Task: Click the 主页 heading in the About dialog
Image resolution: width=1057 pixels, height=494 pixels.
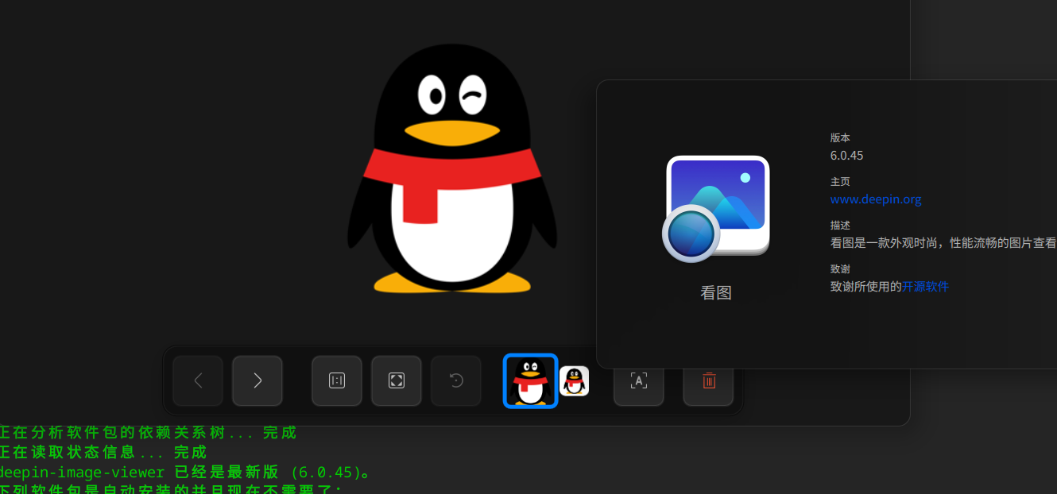Action: click(840, 181)
